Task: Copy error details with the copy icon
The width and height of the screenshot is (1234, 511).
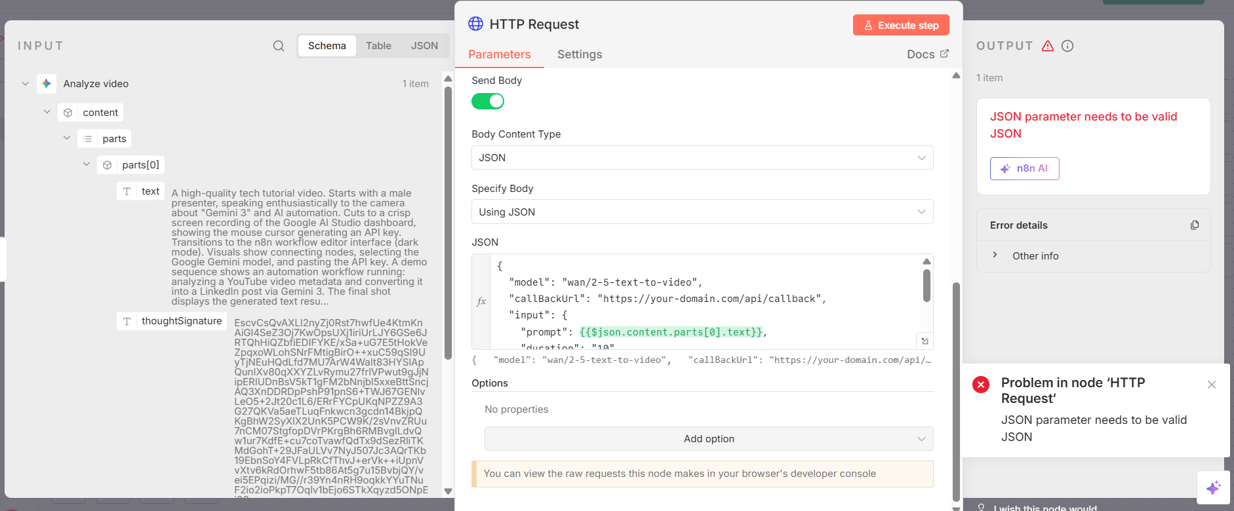Action: [1195, 225]
